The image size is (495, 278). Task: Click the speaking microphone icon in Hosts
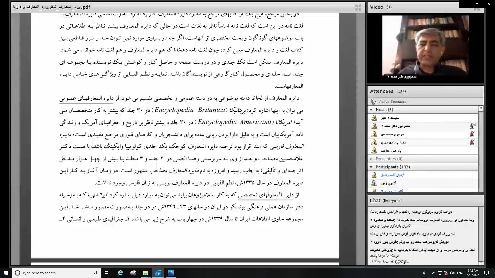pyautogui.click(x=472, y=126)
